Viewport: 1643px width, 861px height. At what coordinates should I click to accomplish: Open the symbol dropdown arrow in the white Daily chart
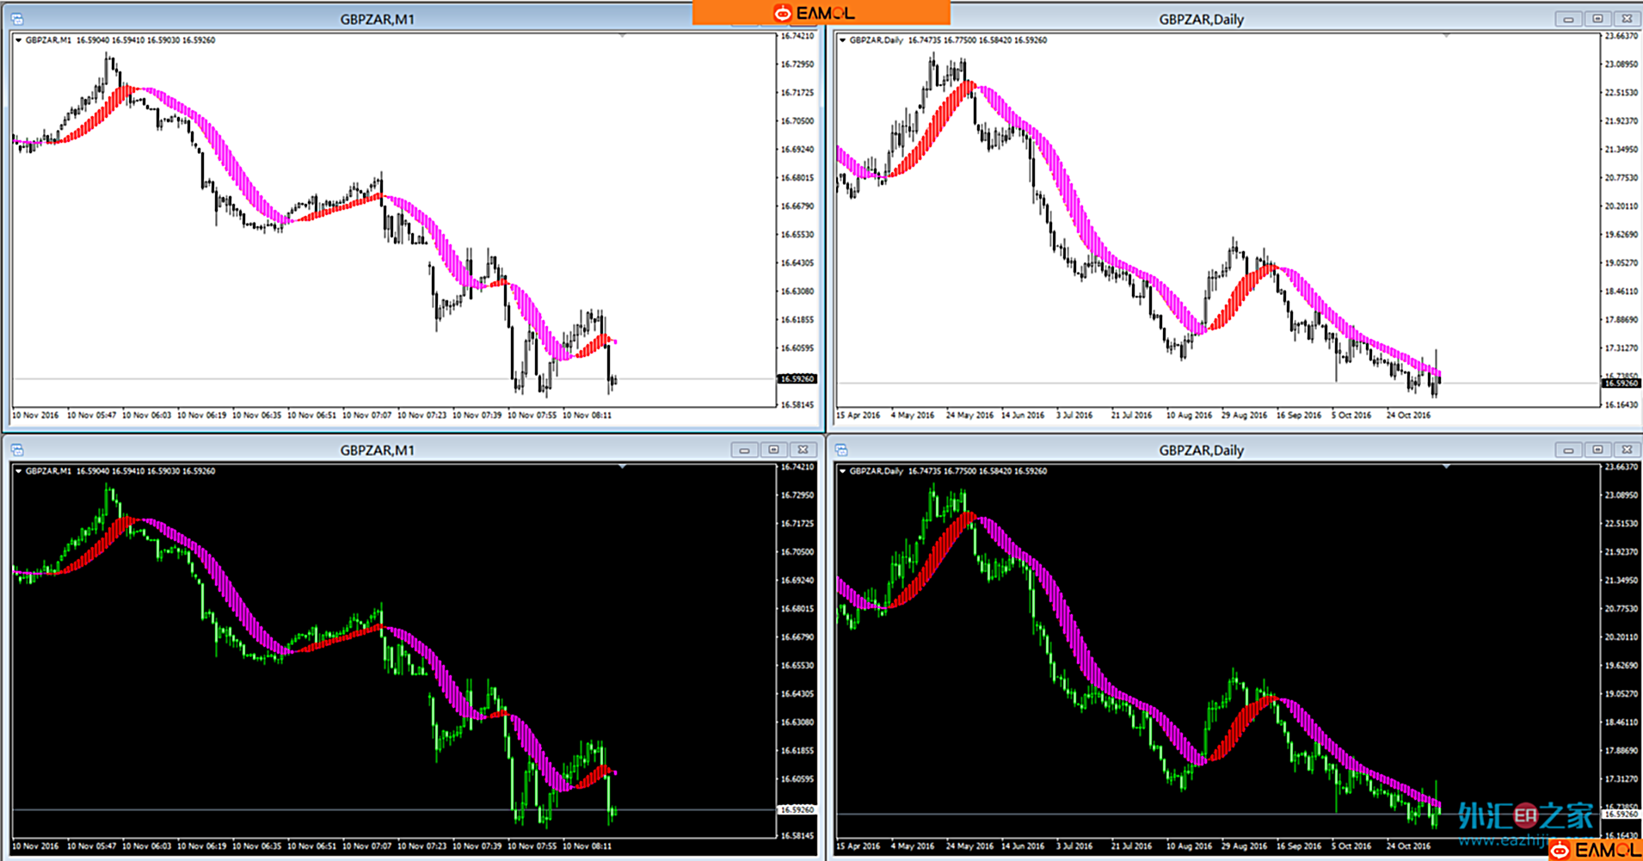point(843,40)
